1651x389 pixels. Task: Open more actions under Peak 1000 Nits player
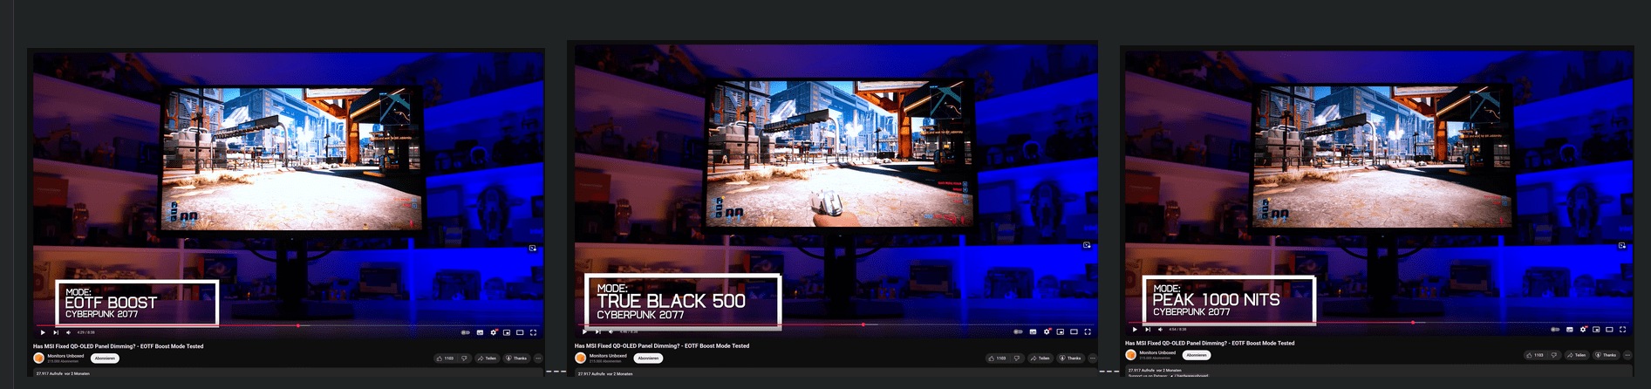1627,355
